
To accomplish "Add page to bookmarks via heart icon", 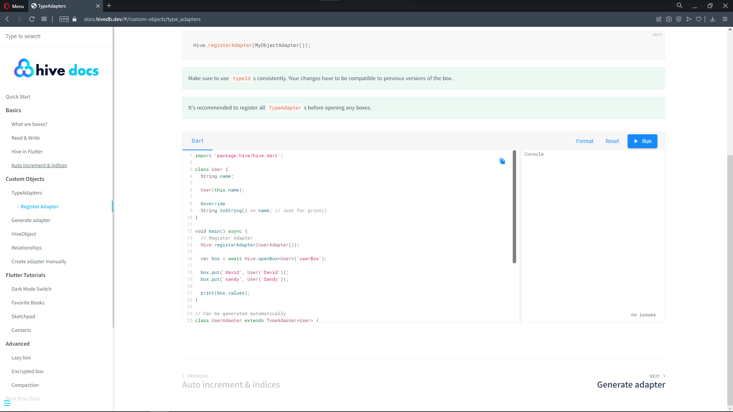I will (699, 19).
